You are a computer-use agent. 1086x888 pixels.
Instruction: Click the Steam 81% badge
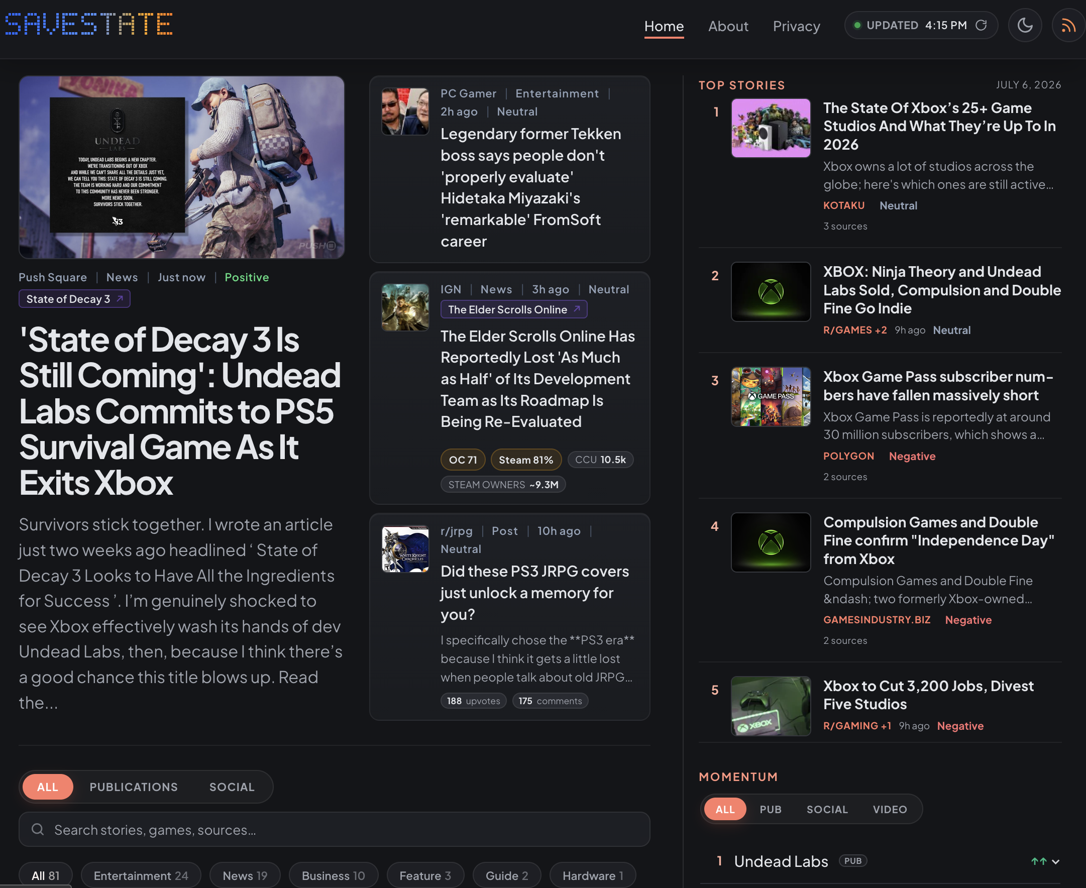526,460
